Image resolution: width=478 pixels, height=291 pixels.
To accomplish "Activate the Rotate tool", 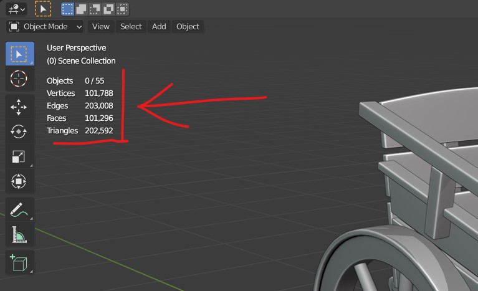I will [20, 132].
